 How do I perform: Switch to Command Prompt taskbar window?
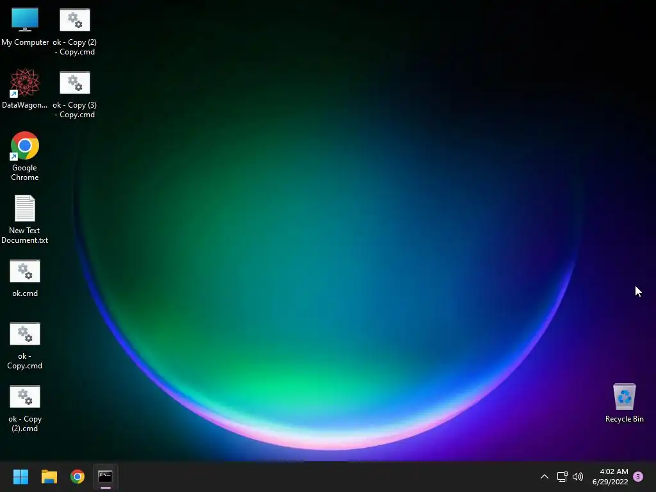(106, 477)
